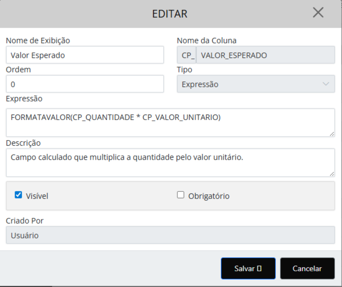Click the Expressão formula text area
This screenshot has width=342, height=287.
[170, 123]
